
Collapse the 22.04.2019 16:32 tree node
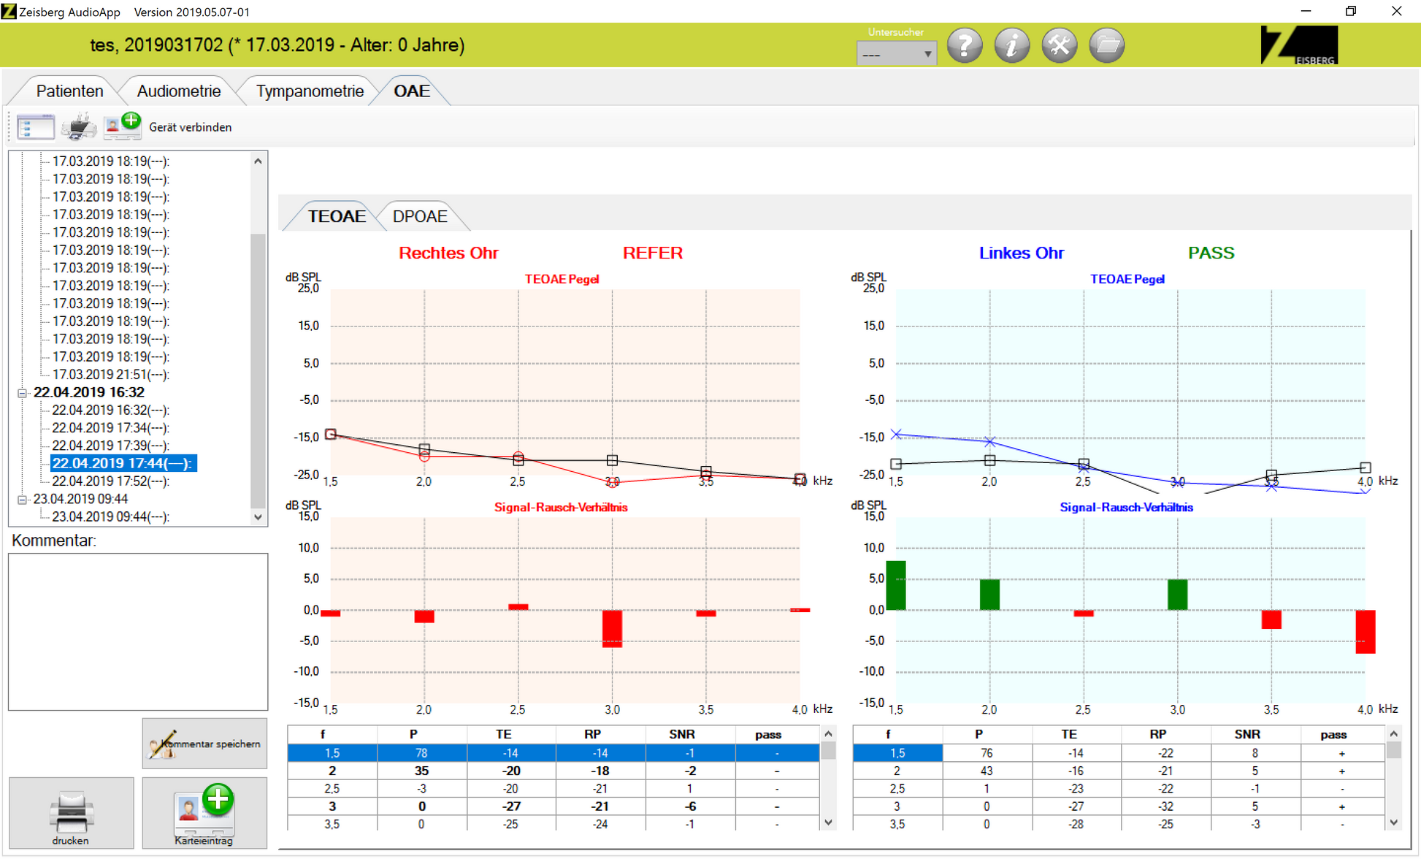click(23, 393)
